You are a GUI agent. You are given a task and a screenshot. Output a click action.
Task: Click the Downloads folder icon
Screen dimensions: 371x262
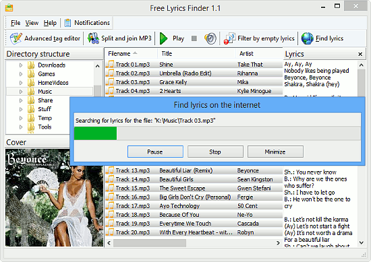pos(31,65)
